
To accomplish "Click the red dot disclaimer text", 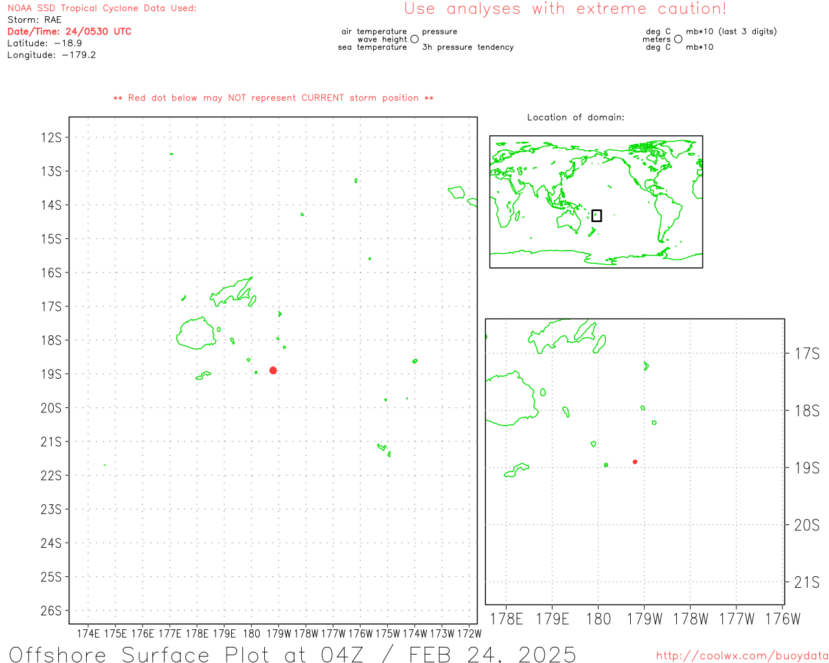I will [273, 98].
